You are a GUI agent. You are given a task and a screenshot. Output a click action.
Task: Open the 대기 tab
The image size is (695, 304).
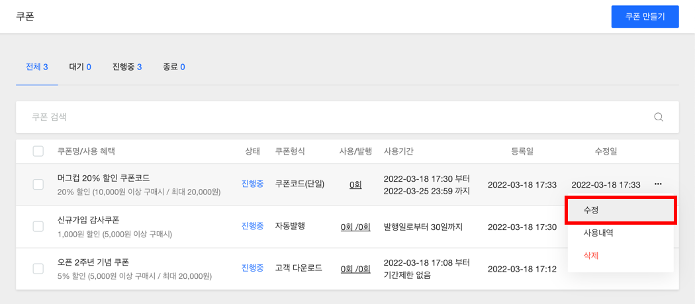coord(80,67)
